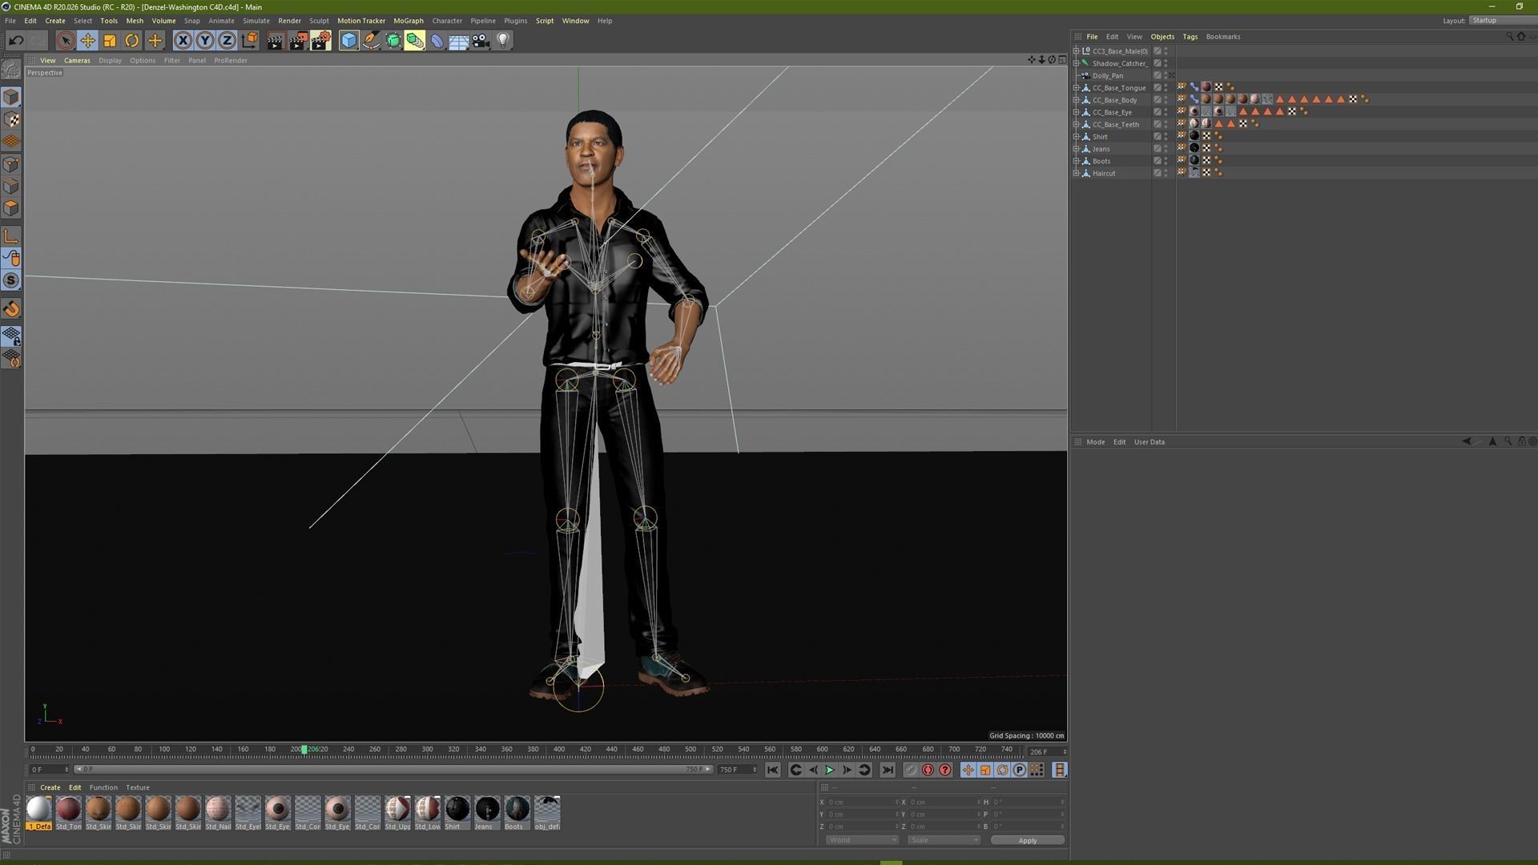Viewport: 1538px width, 865px height.
Task: Click the Undo arrow icon
Action: (x=16, y=40)
